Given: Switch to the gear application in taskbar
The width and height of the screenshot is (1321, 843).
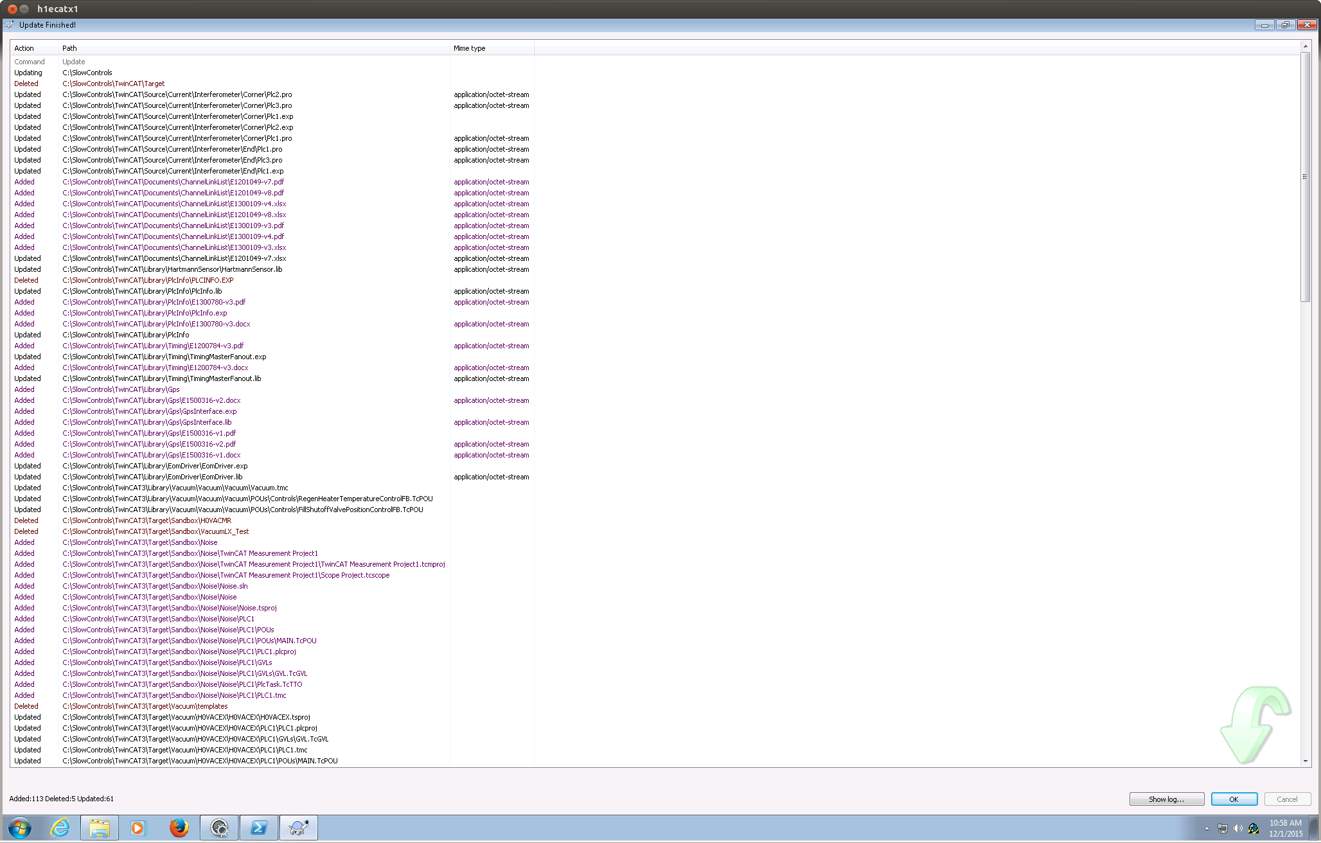Looking at the screenshot, I should click(219, 828).
